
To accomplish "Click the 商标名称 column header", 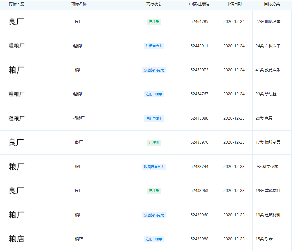I will coord(79,4).
